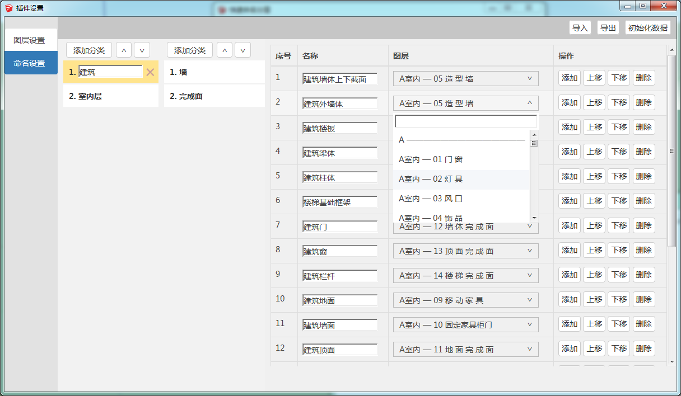Delete row 5 using 删除
The height and width of the screenshot is (396, 681).
[x=643, y=176]
